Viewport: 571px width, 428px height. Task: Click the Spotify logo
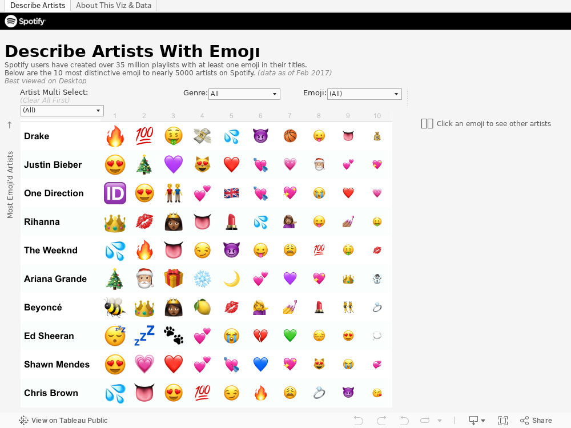(x=25, y=21)
